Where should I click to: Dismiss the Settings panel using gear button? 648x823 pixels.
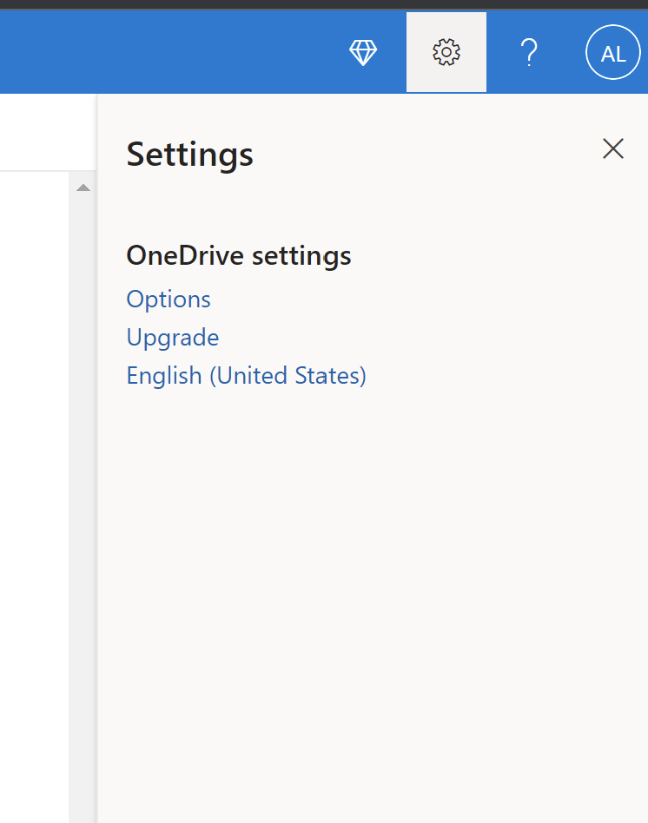pyautogui.click(x=446, y=52)
